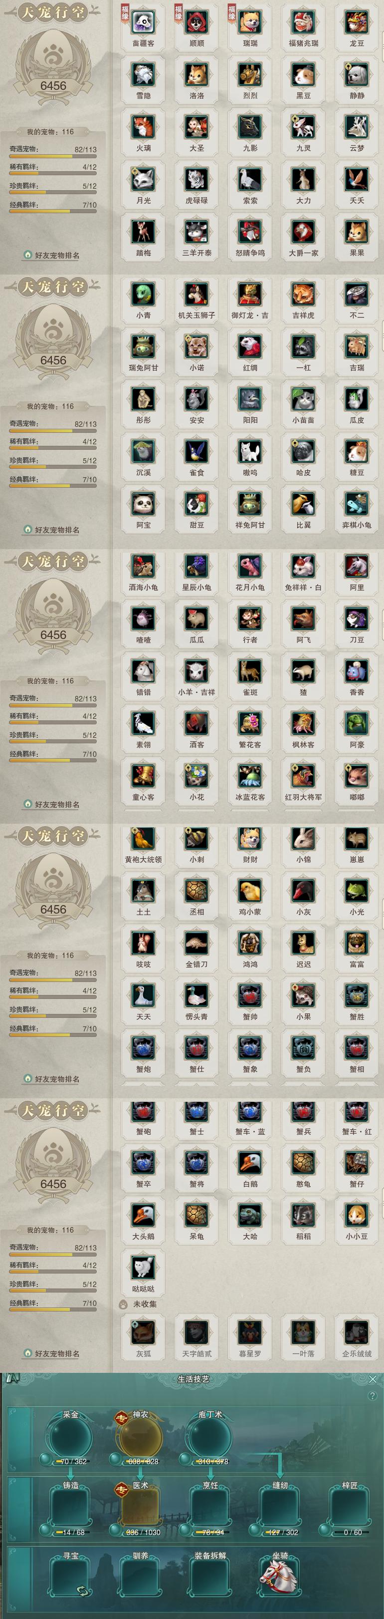Open the 福猪兆瑞 pet entry
Screen dimensions: 384x1619
[303, 22]
